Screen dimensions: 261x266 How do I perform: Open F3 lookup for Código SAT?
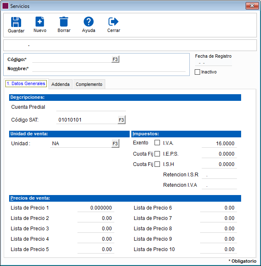point(121,120)
